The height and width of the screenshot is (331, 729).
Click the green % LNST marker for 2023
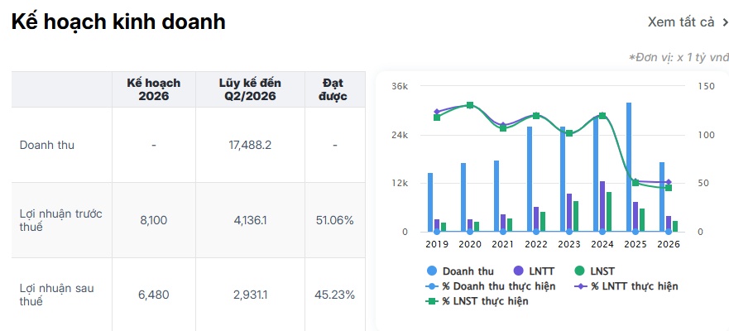(569, 133)
